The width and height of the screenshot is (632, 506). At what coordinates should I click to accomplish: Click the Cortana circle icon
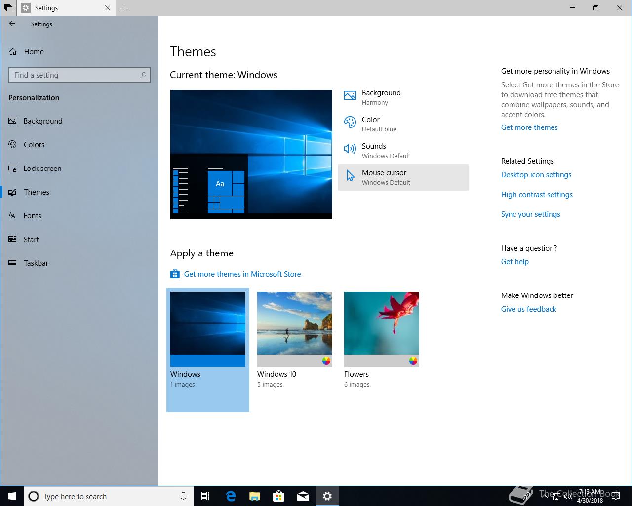pos(34,496)
